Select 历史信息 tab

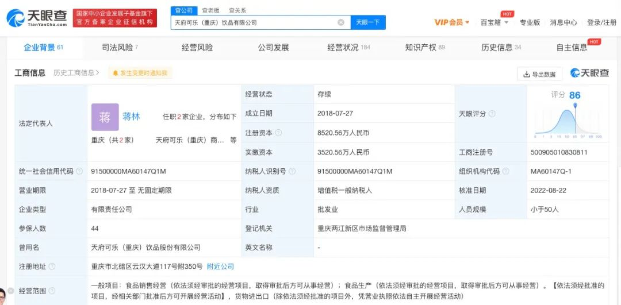pyautogui.click(x=501, y=48)
